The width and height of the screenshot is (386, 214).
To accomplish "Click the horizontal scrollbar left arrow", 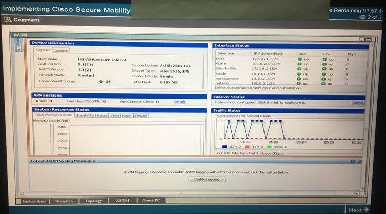I will click(21, 194).
